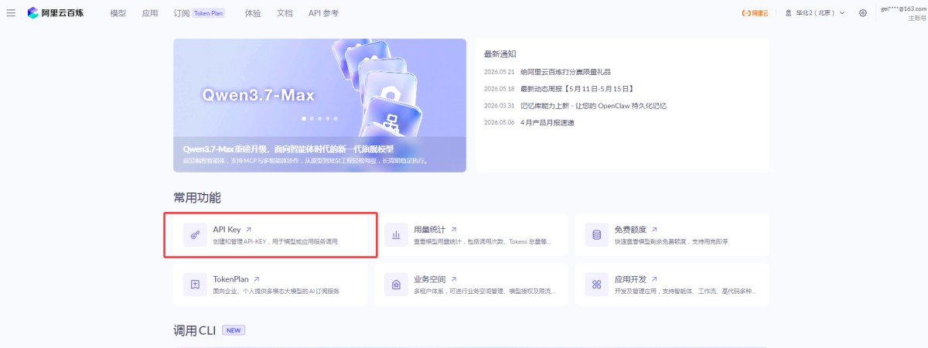Open the 免费额度 card title

(630, 230)
